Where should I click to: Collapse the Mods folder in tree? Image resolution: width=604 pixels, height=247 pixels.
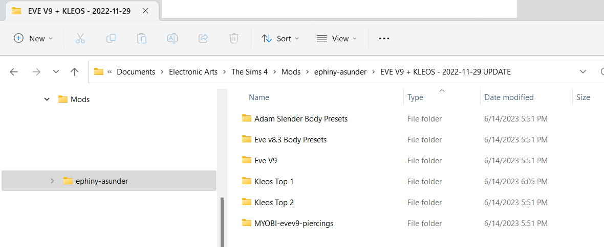point(47,100)
